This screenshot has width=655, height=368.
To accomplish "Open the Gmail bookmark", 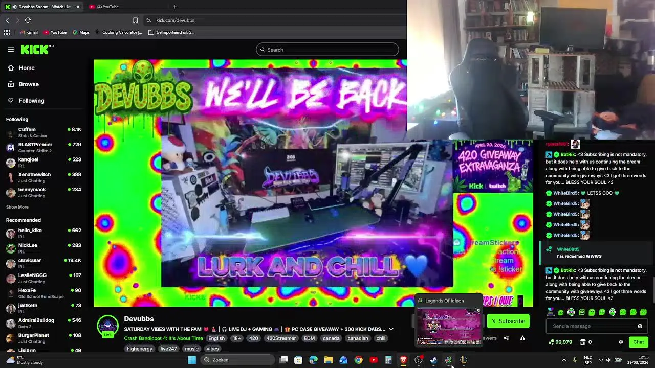I will pos(29,32).
